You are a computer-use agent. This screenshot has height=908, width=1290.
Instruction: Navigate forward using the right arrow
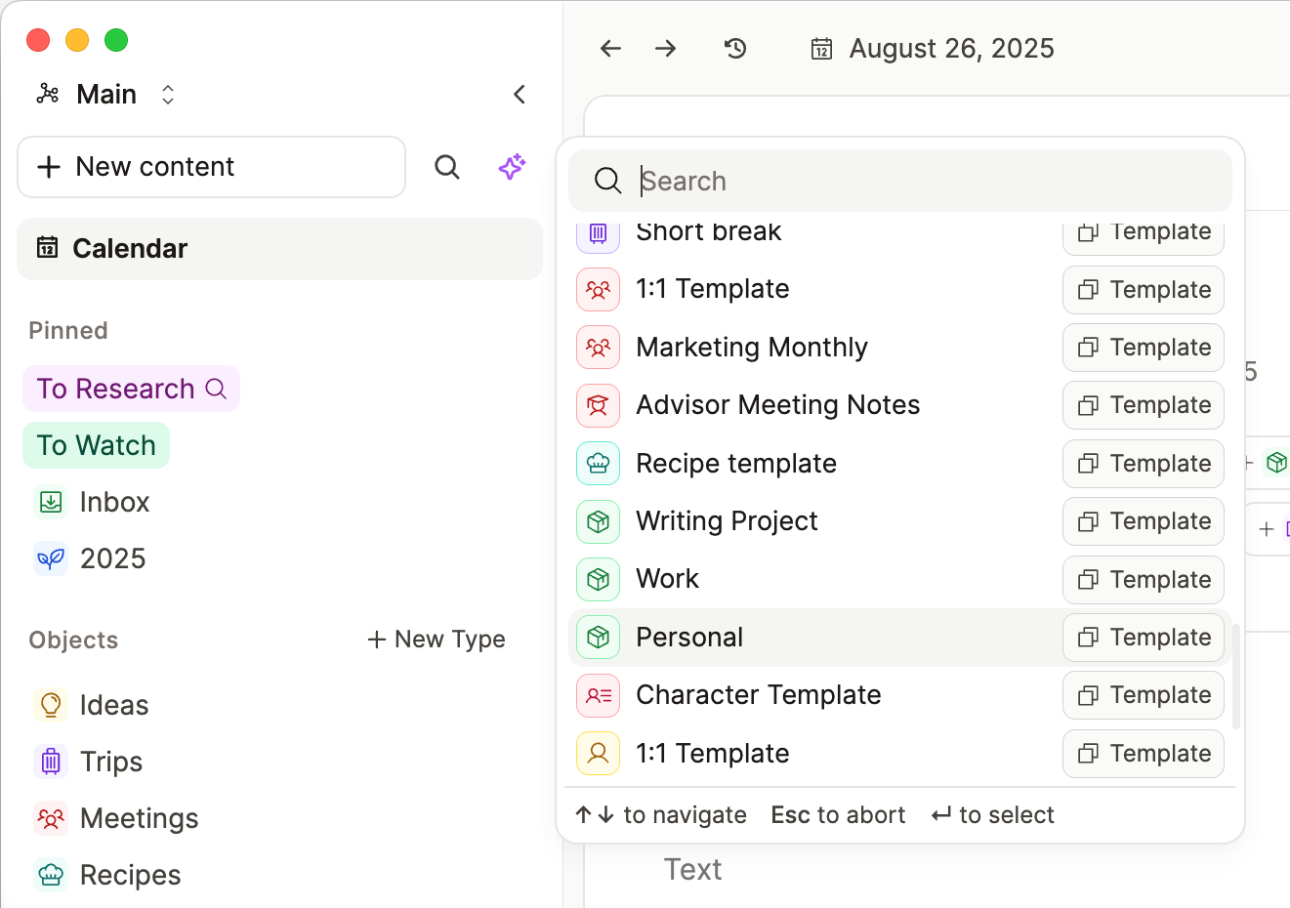pyautogui.click(x=665, y=48)
